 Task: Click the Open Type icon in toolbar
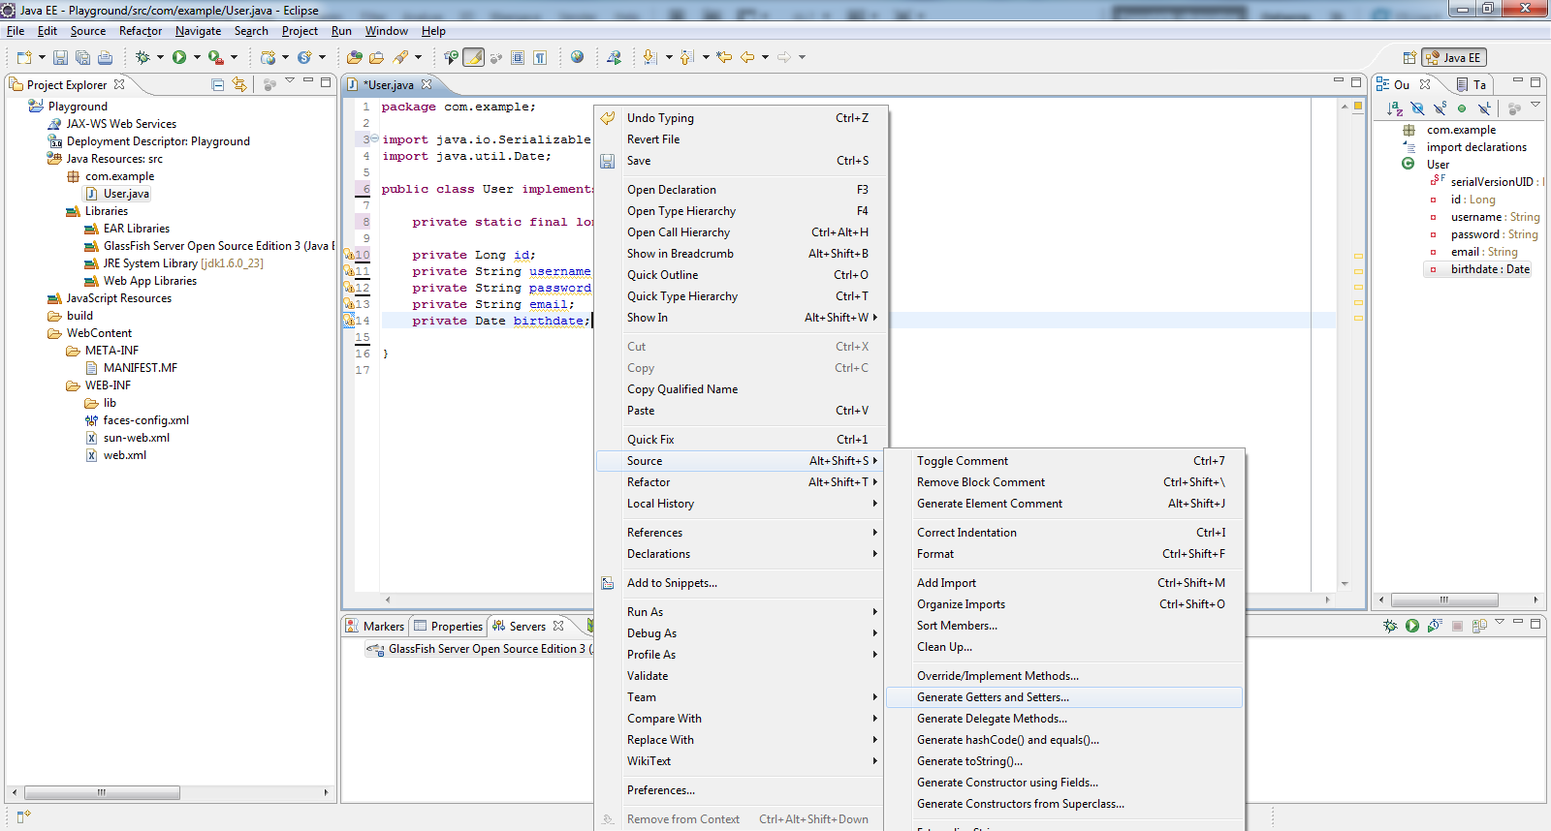(x=354, y=57)
